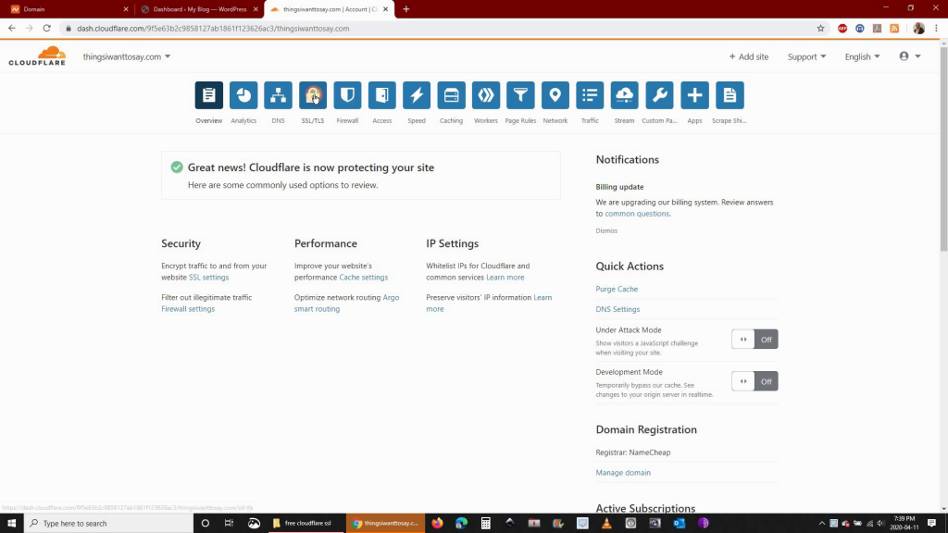Open Firewall settings link

[188, 309]
